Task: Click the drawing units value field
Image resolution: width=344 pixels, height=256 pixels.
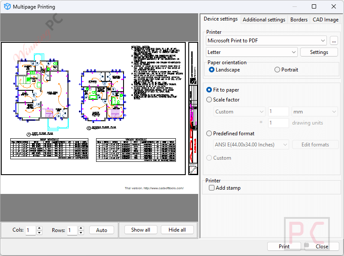Action: tap(278, 123)
